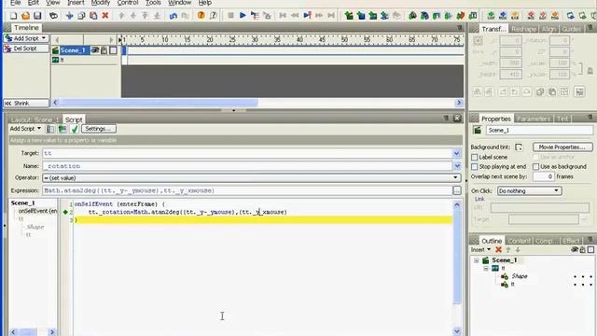Screen dimensions: 597x336
Task: Open the Target field dropdown arrow
Action: click(x=456, y=153)
